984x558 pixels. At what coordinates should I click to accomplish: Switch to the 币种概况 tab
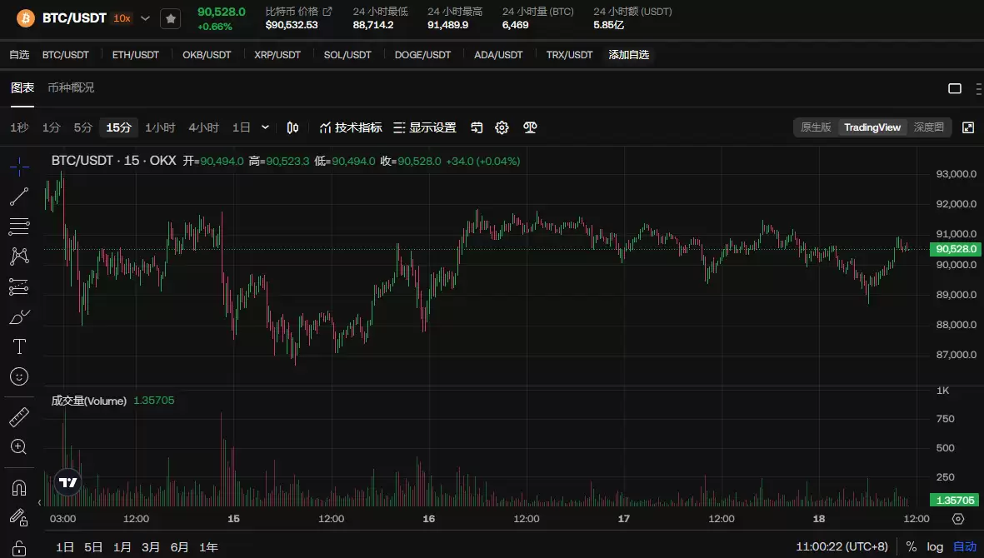click(x=71, y=87)
